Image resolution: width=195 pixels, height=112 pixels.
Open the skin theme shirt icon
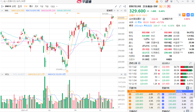pos(171,1)
